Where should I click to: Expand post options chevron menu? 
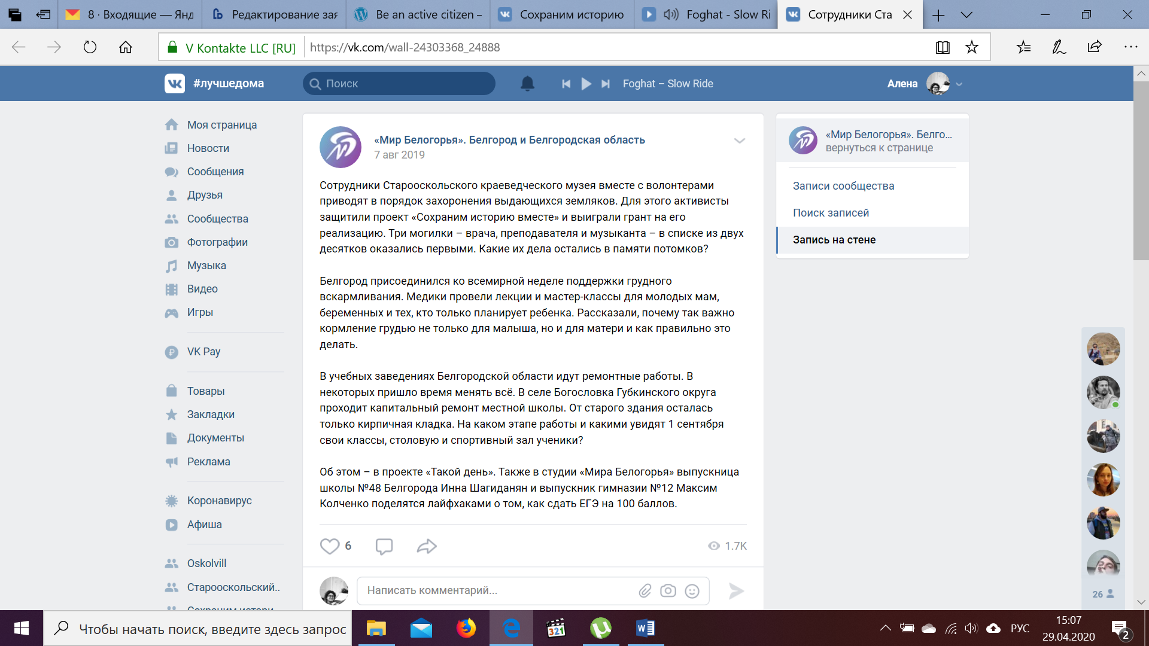(740, 141)
